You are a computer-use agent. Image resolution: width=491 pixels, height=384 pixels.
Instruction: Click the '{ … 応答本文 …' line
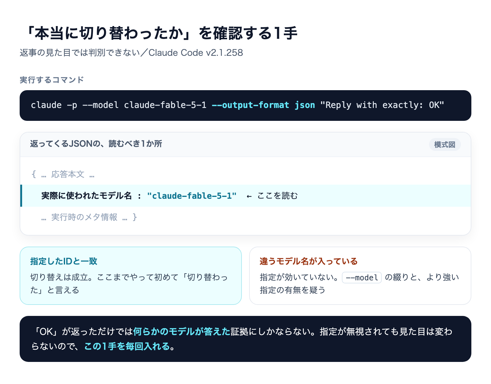pyautogui.click(x=63, y=175)
